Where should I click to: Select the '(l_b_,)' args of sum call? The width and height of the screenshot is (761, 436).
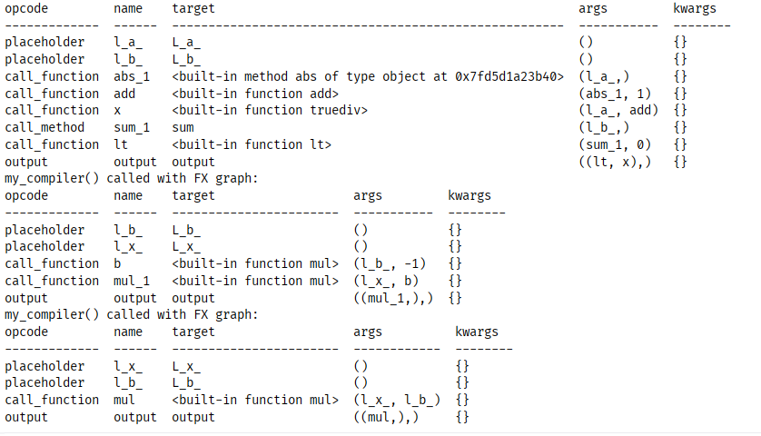point(604,127)
